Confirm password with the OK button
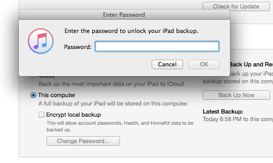Image resolution: width=273 pixels, height=163 pixels. coord(204,65)
